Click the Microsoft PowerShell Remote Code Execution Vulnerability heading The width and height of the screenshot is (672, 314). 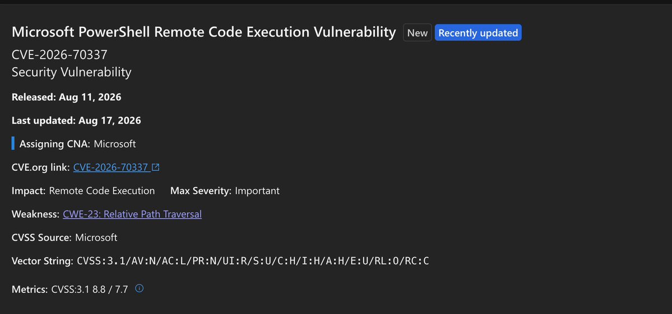pos(203,32)
